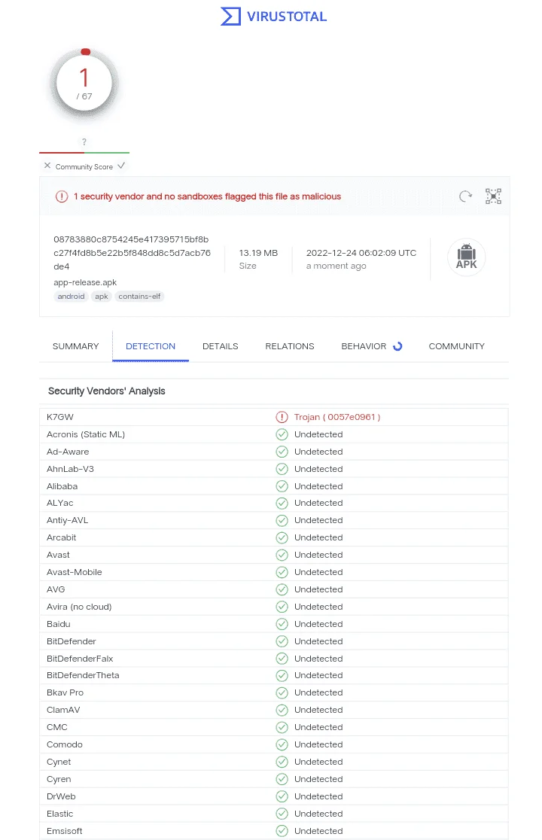Select the Detection tab
The width and height of the screenshot is (542, 840).
(151, 346)
